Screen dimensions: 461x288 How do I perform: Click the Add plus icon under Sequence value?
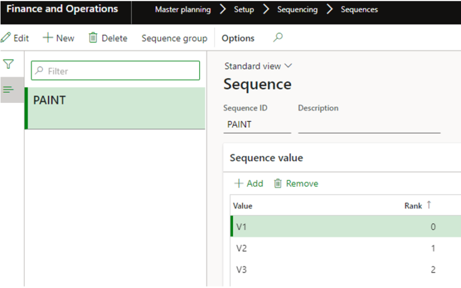coord(239,183)
